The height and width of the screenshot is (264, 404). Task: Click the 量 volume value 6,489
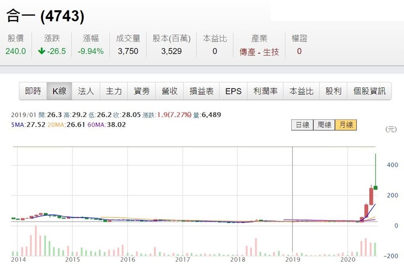(x=212, y=115)
